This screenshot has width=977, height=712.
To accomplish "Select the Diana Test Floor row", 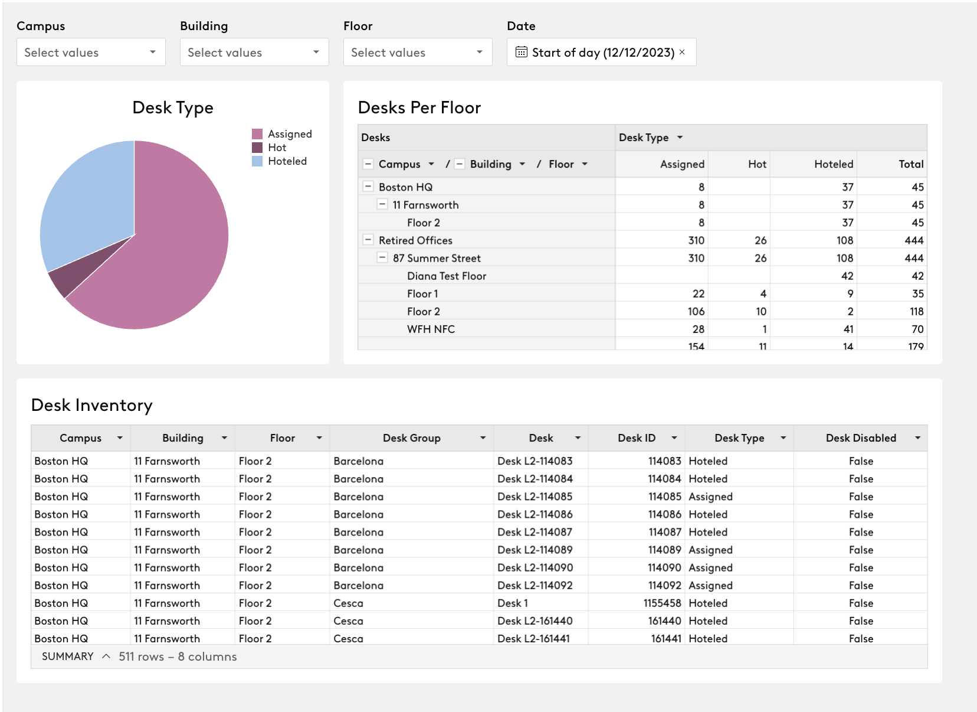I will pos(446,276).
